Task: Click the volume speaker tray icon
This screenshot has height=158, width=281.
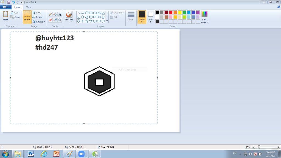Action: (x=250, y=154)
